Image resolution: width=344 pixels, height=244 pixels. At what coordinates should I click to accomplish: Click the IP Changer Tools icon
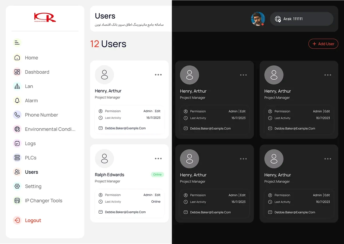(17, 200)
